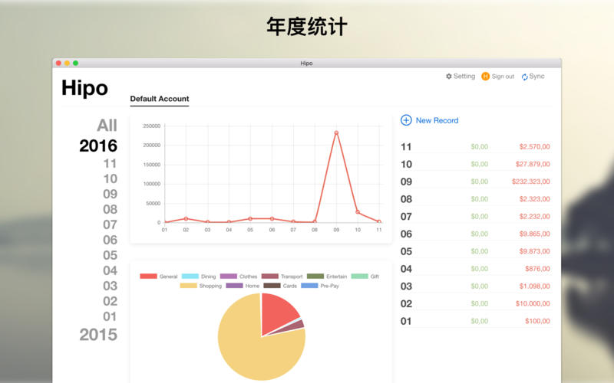Viewport: 614px width, 383px height.
Task: Click the blue Sync arrows icon
Action: [524, 77]
